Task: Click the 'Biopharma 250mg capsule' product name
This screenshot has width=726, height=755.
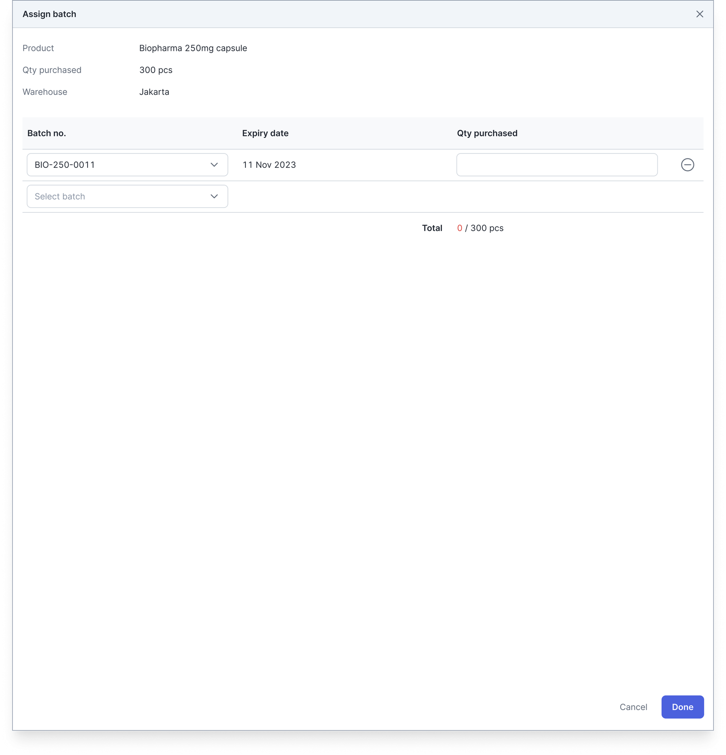Action: [x=193, y=48]
